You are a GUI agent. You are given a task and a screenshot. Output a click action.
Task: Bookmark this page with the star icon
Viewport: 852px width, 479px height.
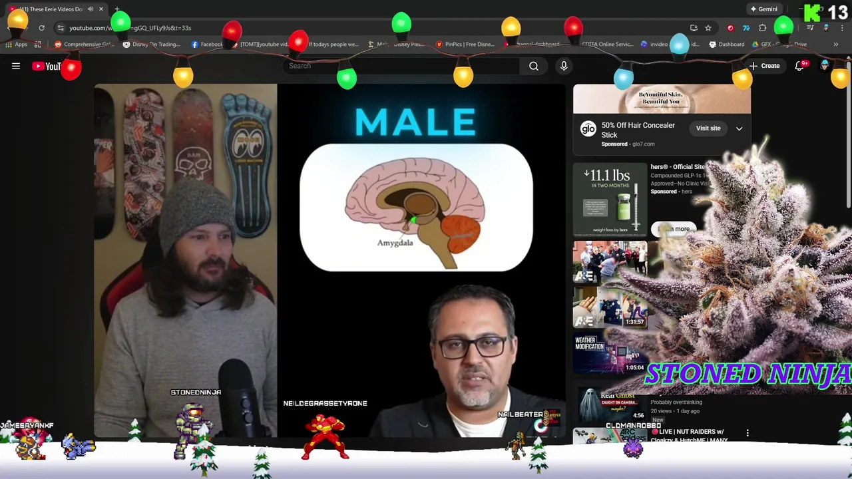tap(708, 28)
